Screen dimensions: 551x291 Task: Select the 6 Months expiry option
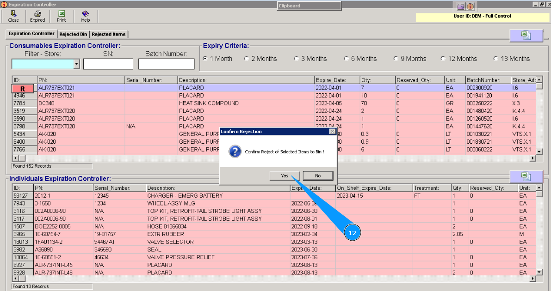(x=347, y=59)
